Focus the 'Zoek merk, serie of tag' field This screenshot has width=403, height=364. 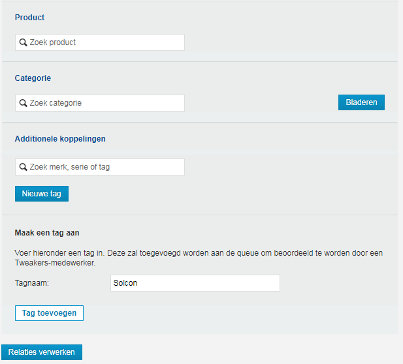pos(105,167)
